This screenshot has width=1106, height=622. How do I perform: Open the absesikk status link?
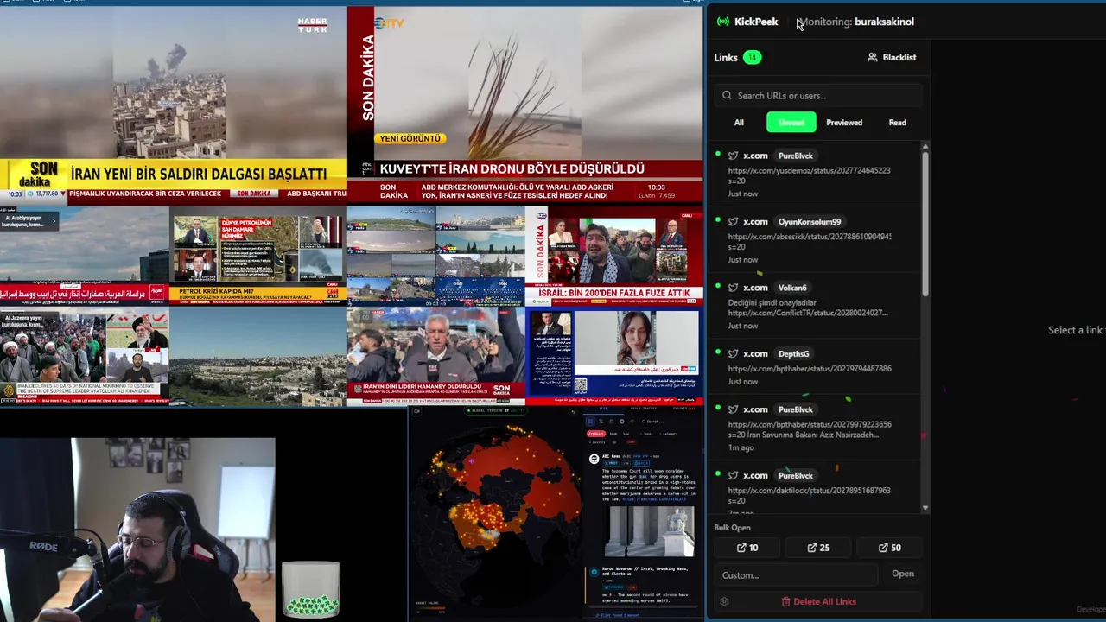point(810,237)
